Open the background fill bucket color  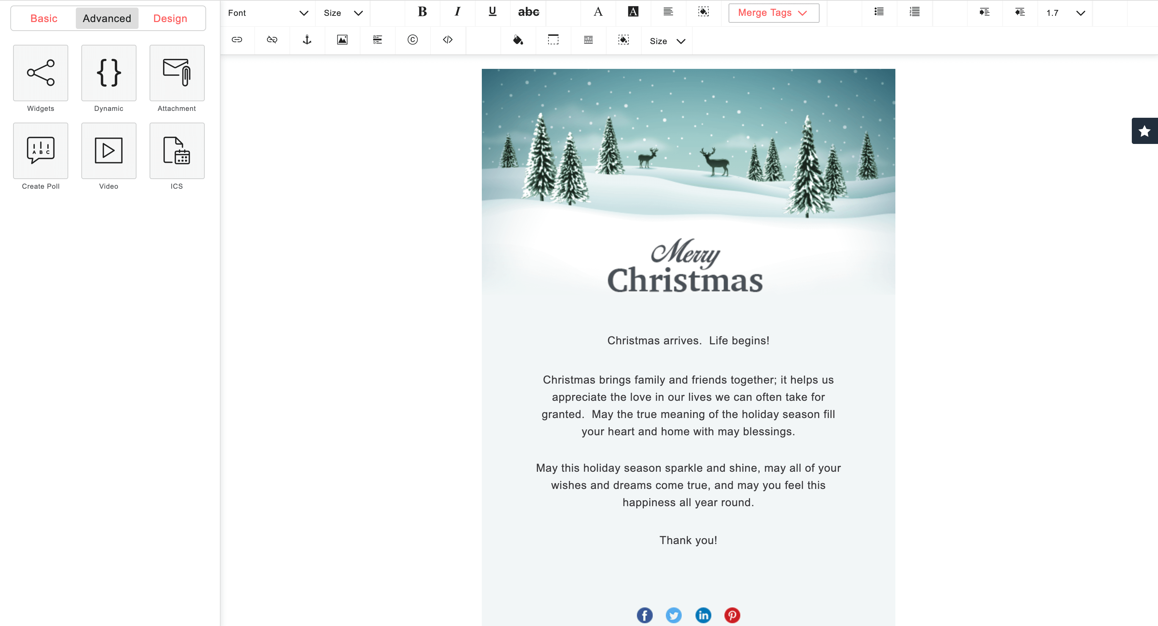(518, 40)
